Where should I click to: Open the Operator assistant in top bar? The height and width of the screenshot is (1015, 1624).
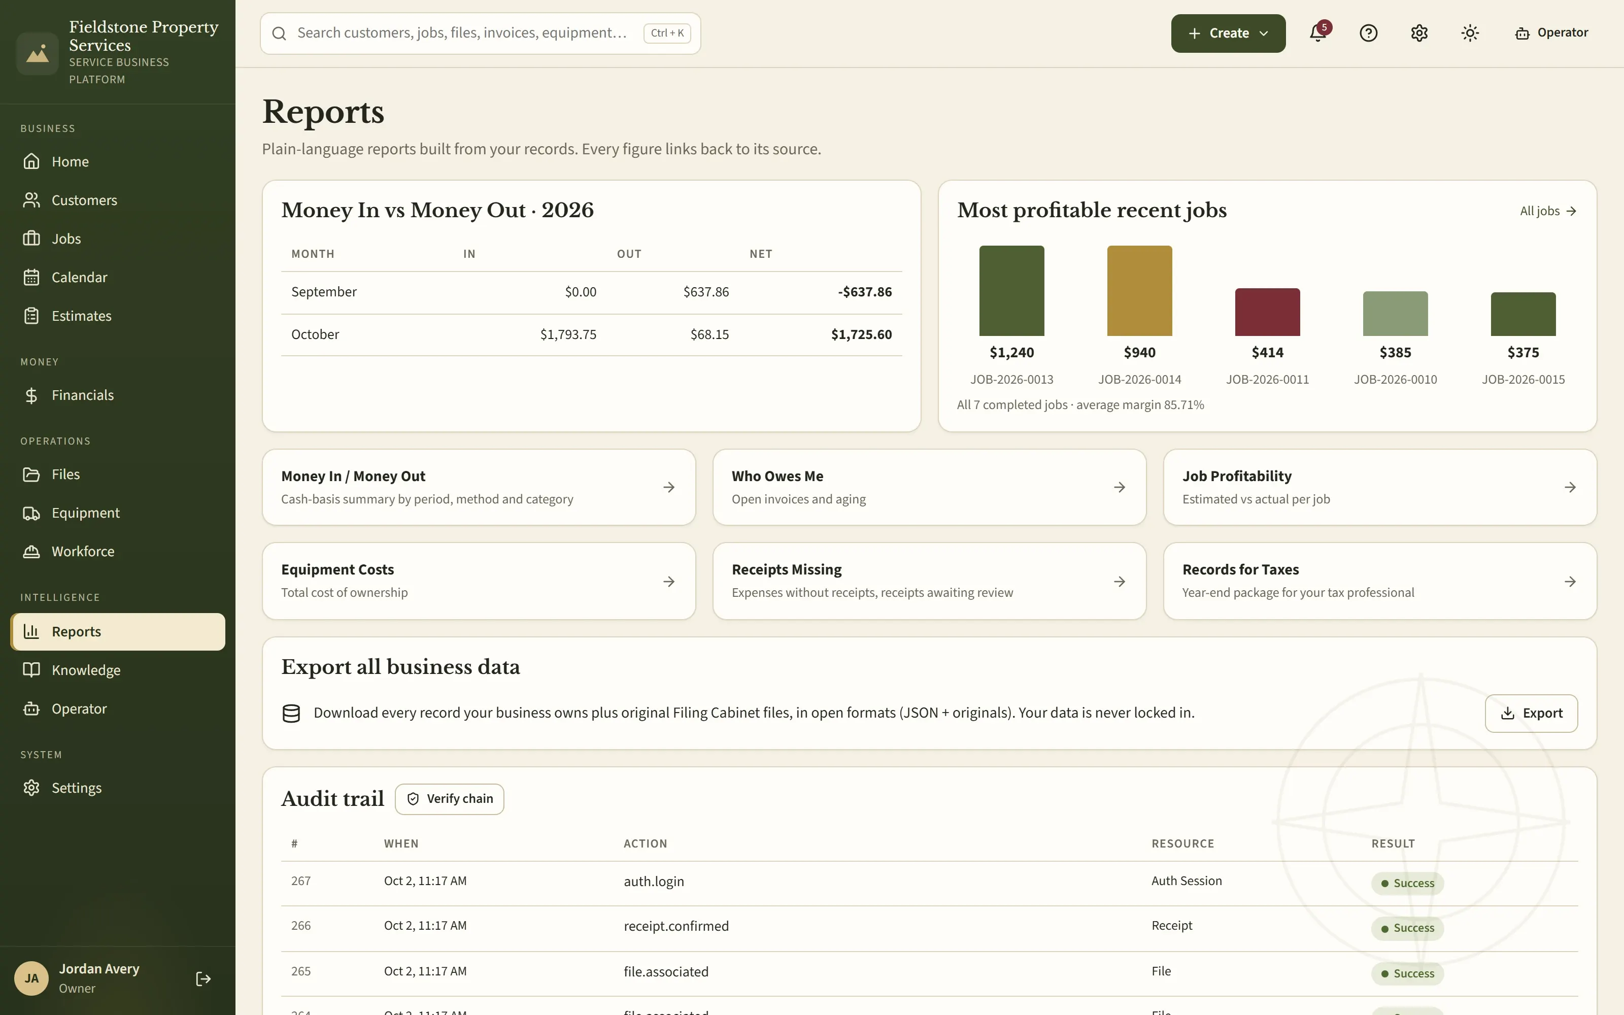coord(1551,33)
